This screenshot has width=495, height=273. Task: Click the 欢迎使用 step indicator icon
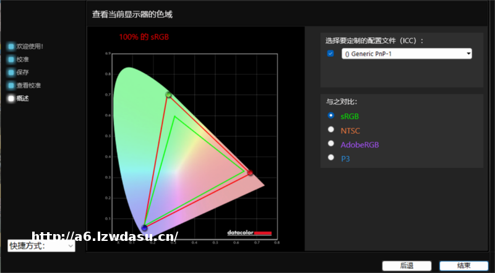coord(11,46)
